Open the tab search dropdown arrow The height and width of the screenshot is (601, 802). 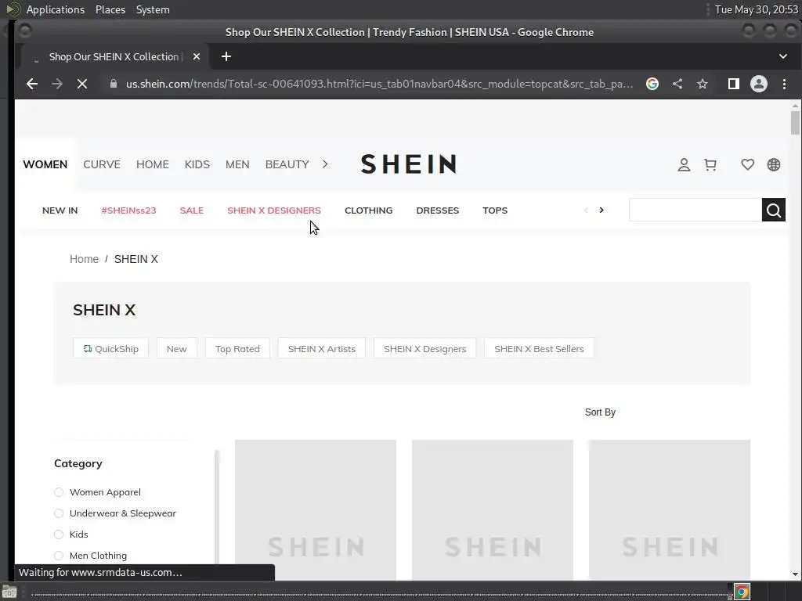tap(783, 56)
